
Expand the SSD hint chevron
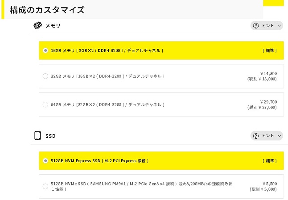point(280,136)
